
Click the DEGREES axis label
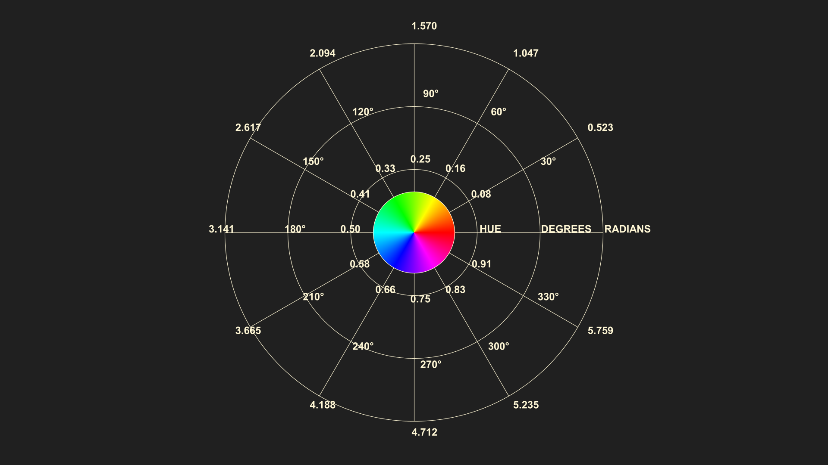tap(566, 229)
